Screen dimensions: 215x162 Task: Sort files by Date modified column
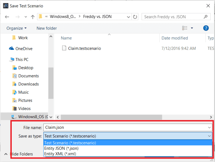click(175, 38)
